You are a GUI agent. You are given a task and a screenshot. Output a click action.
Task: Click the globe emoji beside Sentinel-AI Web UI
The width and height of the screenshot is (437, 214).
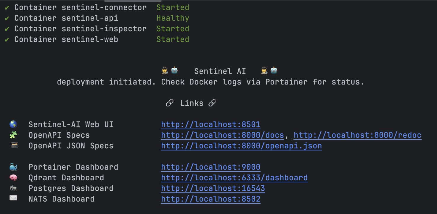pyautogui.click(x=13, y=124)
